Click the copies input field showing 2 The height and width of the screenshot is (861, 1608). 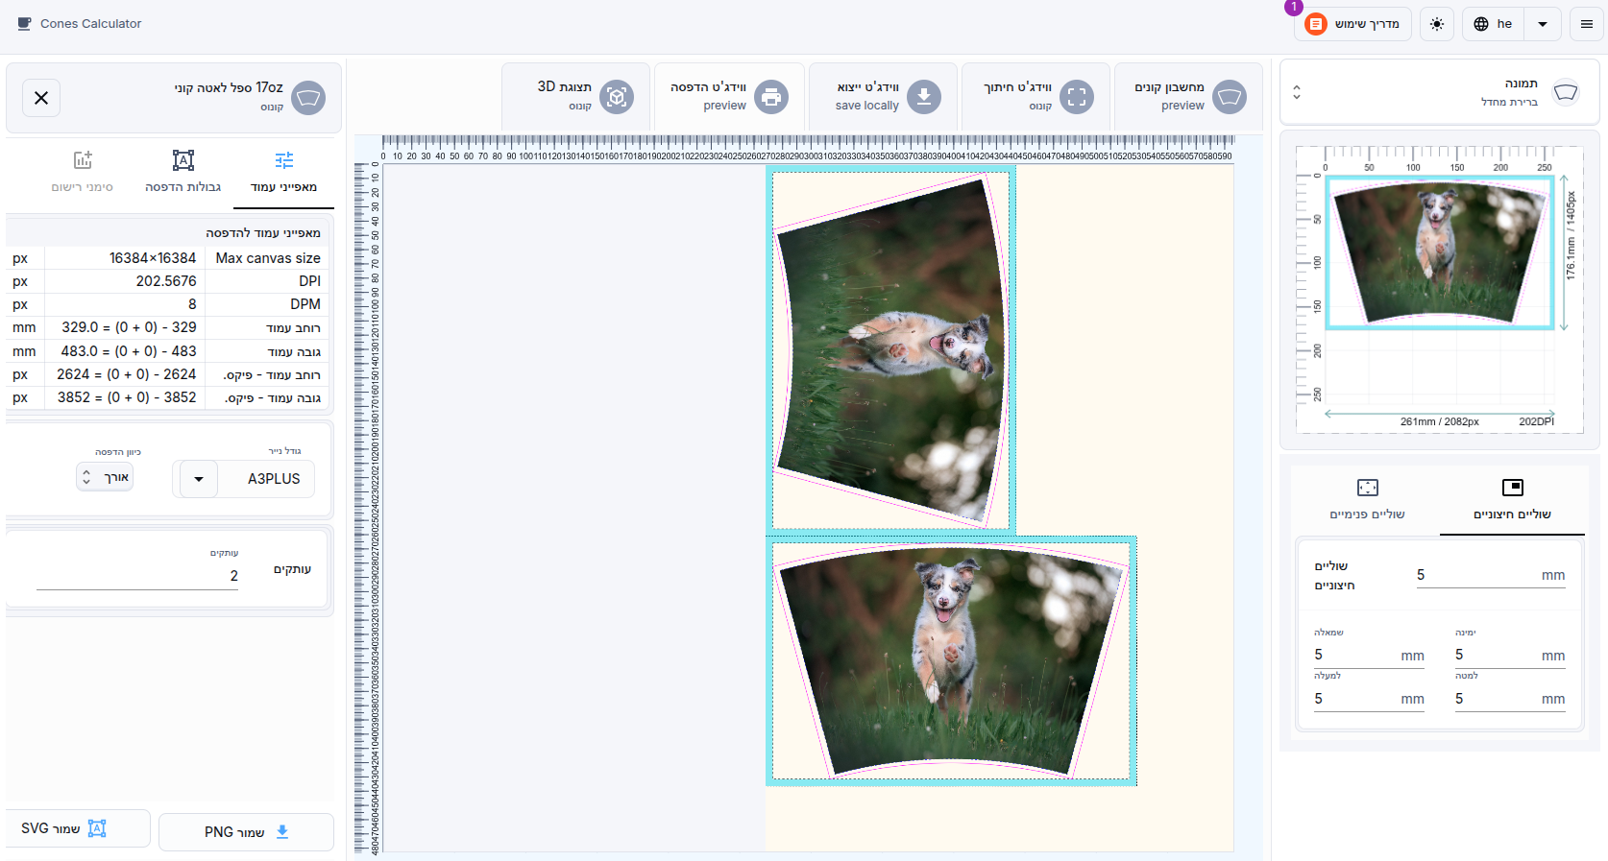tap(137, 576)
